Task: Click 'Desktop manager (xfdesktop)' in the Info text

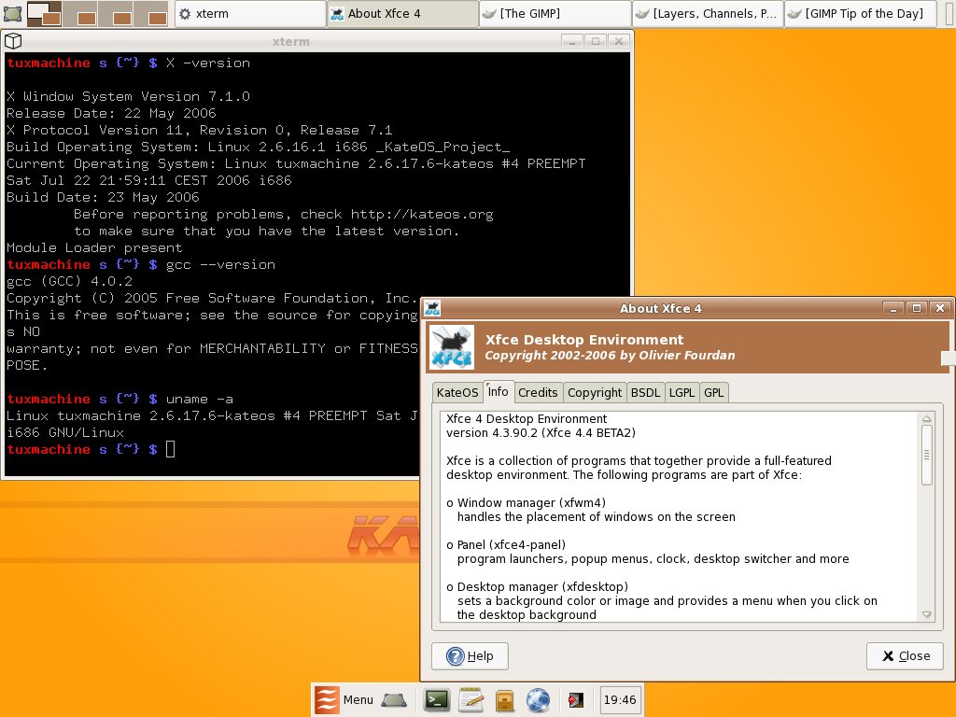Action: (542, 587)
